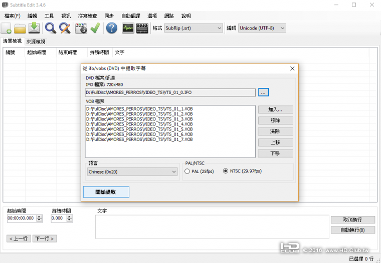
Task: Click the 起始時間 time input field
Action: coord(22,218)
